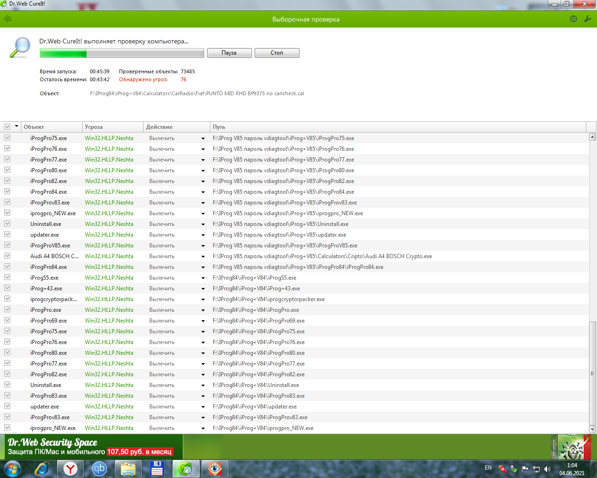This screenshot has width=597, height=478.
Task: Click the volume speaker tray icon
Action: point(547,469)
